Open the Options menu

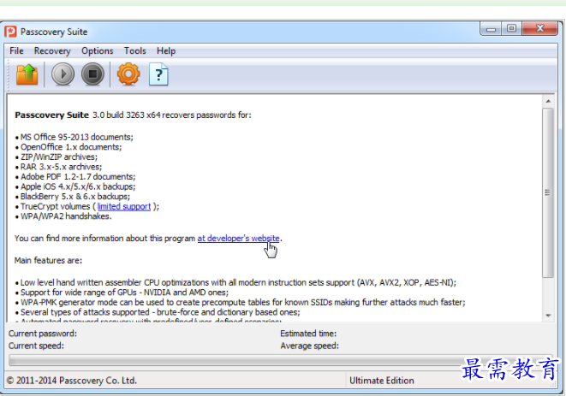97,50
